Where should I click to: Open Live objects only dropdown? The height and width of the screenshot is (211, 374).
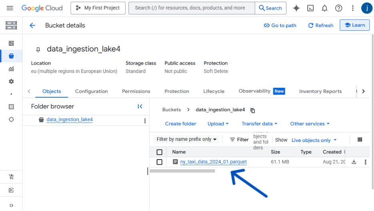pos(314,140)
